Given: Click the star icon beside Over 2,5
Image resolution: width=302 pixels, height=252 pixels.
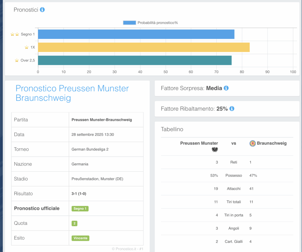Looking at the screenshot, I should [17, 60].
